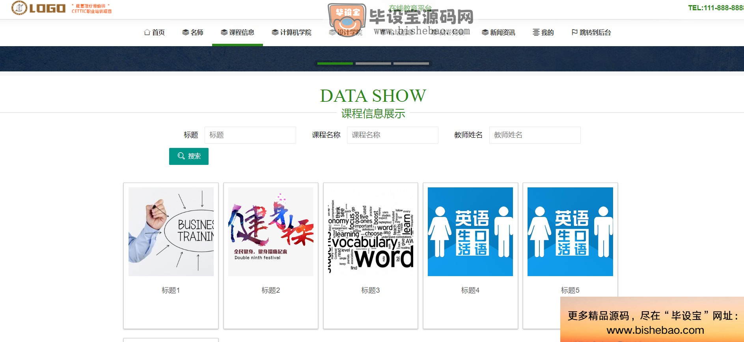Select the first green carousel indicator
The width and height of the screenshot is (744, 342).
[x=335, y=64]
